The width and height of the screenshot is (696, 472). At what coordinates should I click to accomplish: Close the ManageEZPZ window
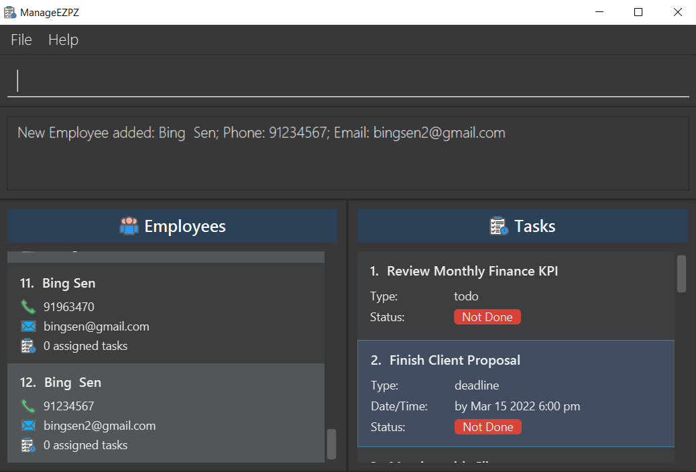pyautogui.click(x=677, y=13)
